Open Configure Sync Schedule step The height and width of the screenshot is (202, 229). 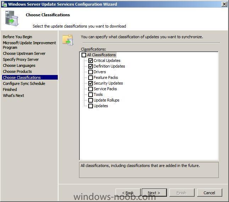pos(24,83)
